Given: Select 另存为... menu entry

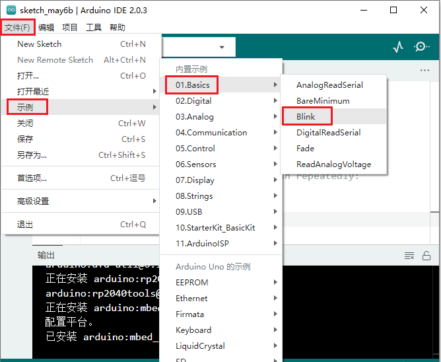Looking at the screenshot, I should (x=81, y=155).
